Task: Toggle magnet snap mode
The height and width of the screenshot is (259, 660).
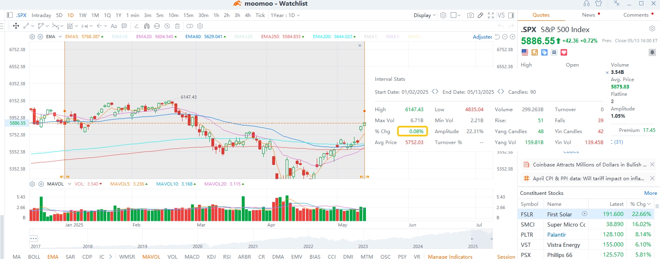Action: click(x=147, y=26)
